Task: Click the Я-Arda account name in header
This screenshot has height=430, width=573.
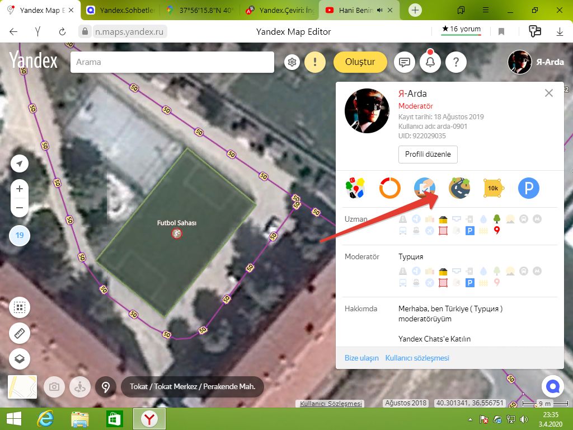Action: pyautogui.click(x=550, y=62)
